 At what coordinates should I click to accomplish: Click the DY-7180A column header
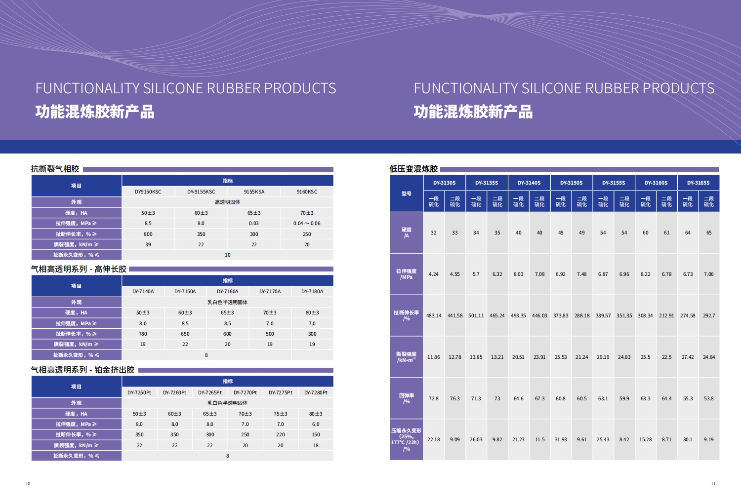click(x=312, y=291)
